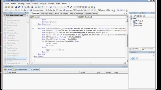
Task: Select Form2.vb in Solution Explorer
Action: [x=138, y=25]
